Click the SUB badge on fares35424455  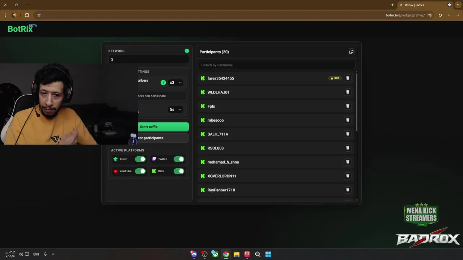click(x=335, y=78)
